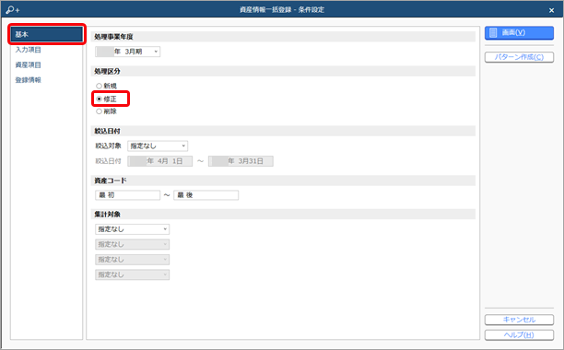Image resolution: width=564 pixels, height=350 pixels.
Task: Click the 絞込日付 end date 3月31日 field
Action: tap(241, 161)
